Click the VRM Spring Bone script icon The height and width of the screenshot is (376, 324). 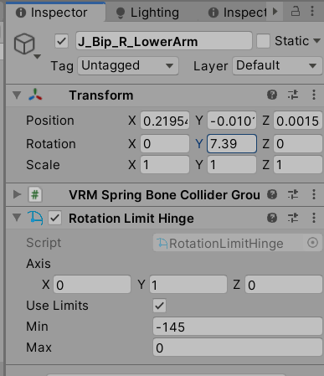(35, 194)
